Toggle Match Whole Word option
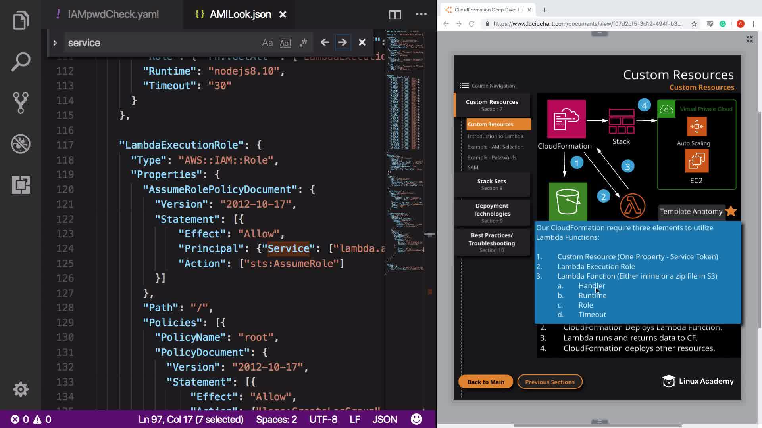This screenshot has width=762, height=428. (x=285, y=43)
